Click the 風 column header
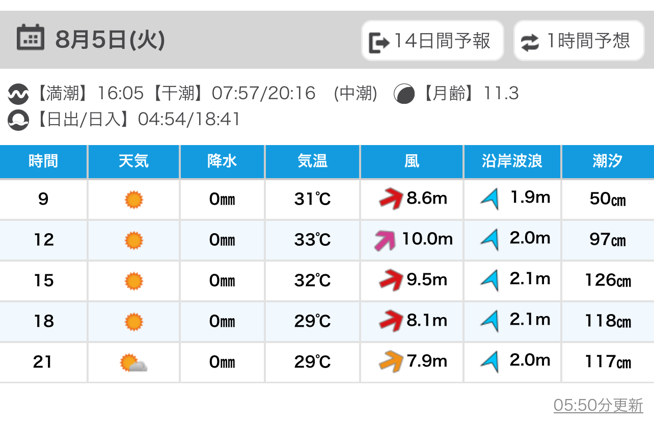The height and width of the screenshot is (425, 654). coord(412,161)
